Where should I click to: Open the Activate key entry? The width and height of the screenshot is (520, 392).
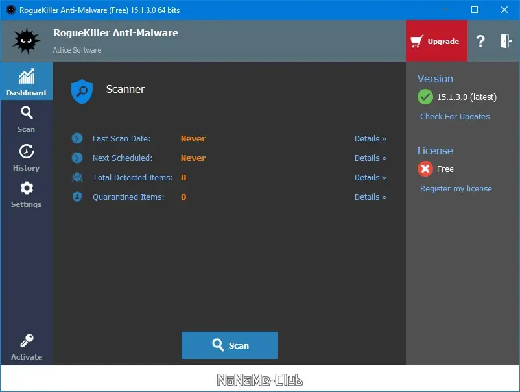point(26,347)
